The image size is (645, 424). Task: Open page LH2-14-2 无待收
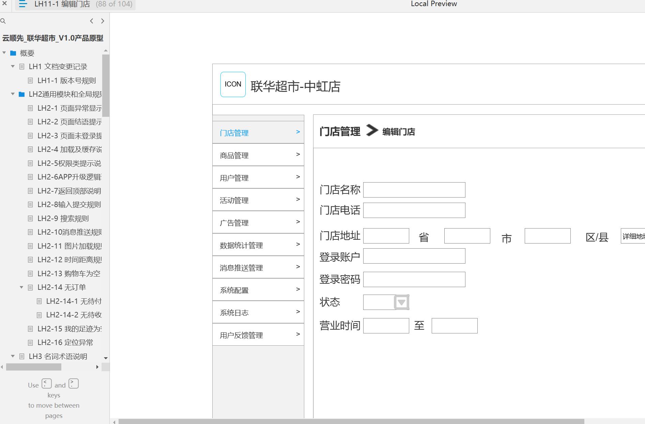point(74,315)
